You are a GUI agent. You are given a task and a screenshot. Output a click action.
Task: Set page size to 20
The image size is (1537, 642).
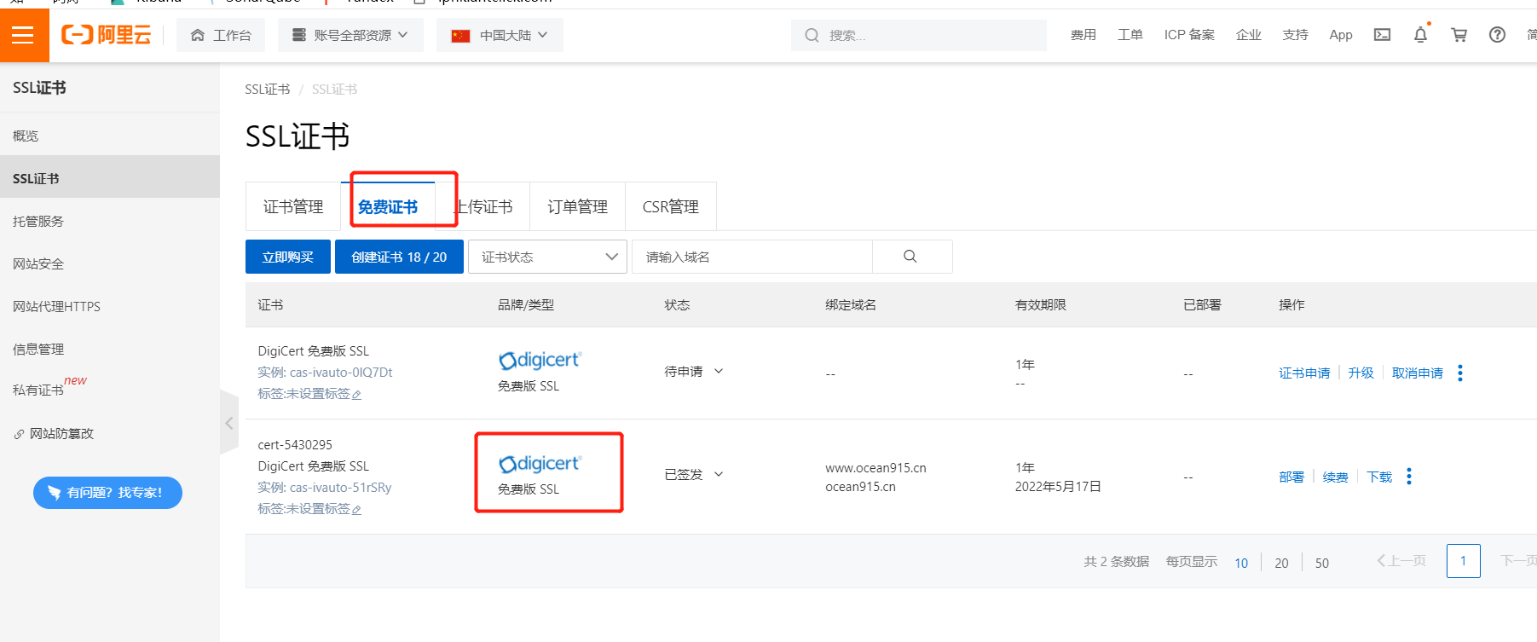(1281, 563)
